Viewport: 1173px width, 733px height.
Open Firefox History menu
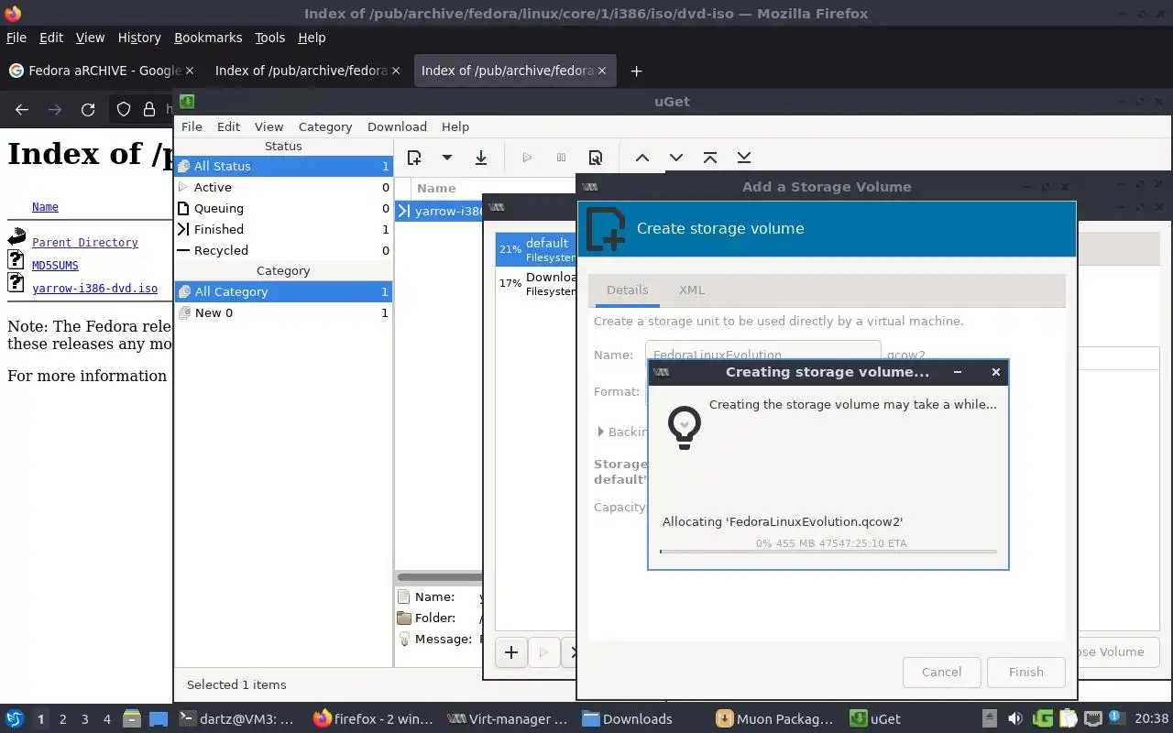[x=139, y=38]
